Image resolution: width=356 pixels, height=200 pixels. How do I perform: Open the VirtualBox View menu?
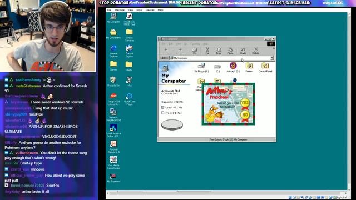tap(130, 10)
